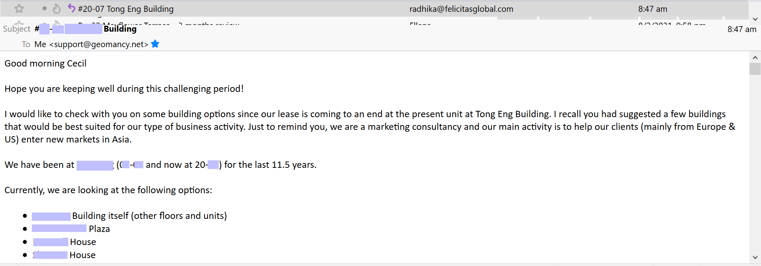The height and width of the screenshot is (266, 761).
Task: Click the 'Building itself (other floors and units)' bullet
Action: click(149, 216)
